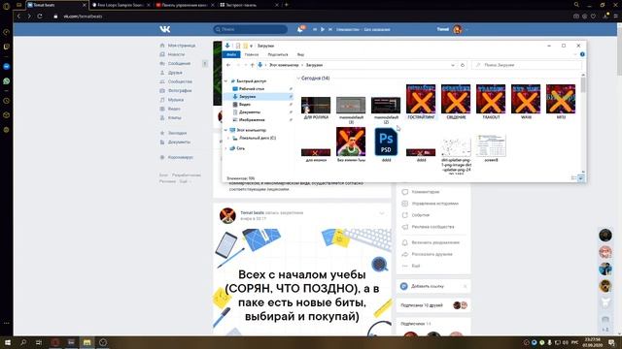Switch Explorer to details view button
Image resolution: width=622 pixels, height=349 pixels.
tap(574, 178)
